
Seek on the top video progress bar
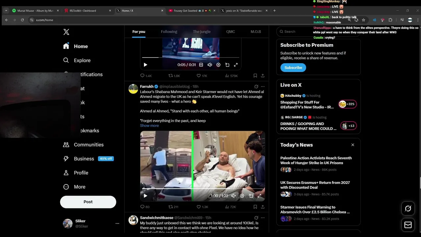(191, 58)
